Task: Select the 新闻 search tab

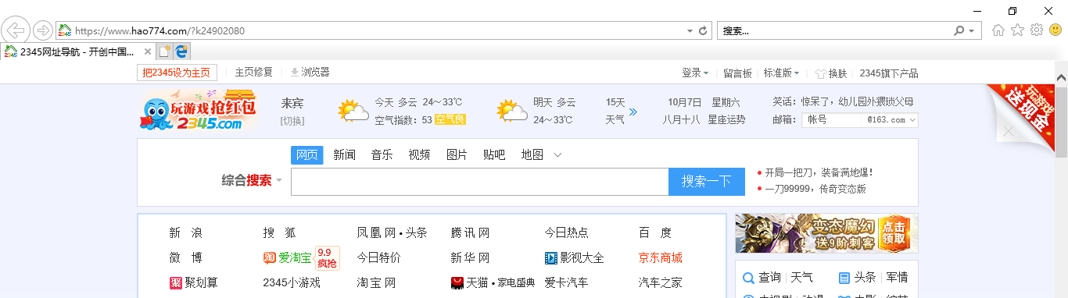Action: [344, 154]
